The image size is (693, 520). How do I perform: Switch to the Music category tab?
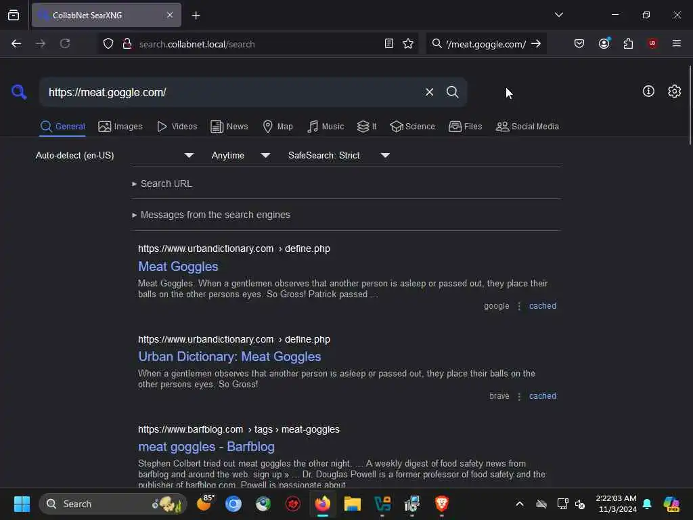326,127
